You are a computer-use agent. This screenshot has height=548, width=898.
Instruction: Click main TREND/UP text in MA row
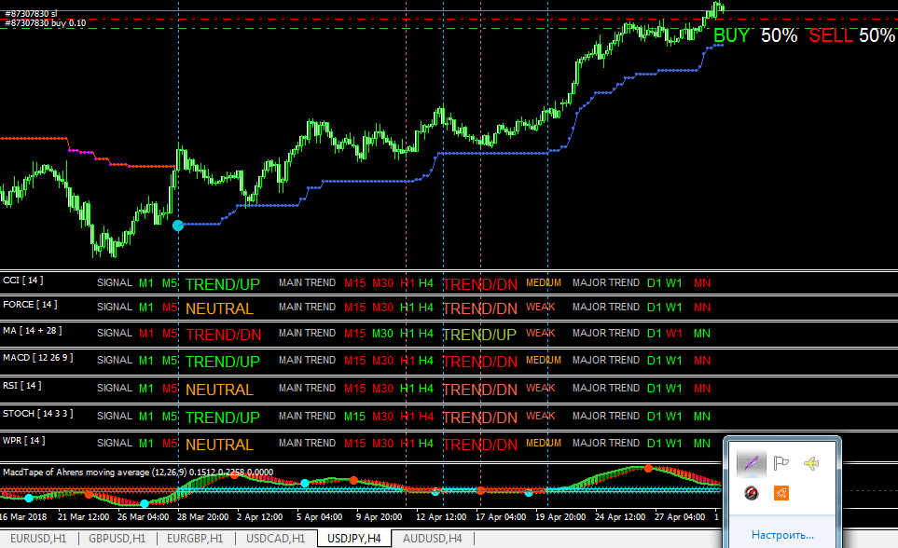coord(480,335)
